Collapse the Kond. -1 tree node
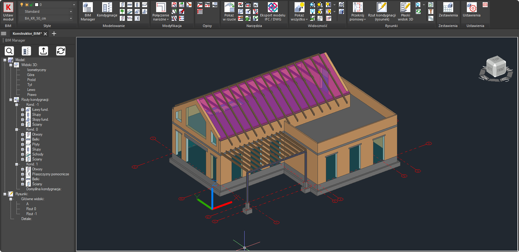The width and height of the screenshot is (519, 252). (x=16, y=105)
